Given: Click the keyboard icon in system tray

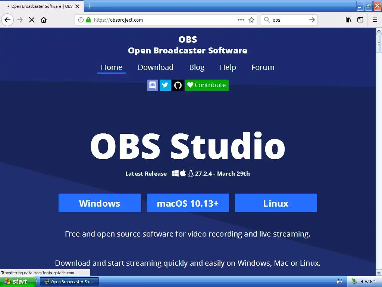Looking at the screenshot, I should (x=339, y=282).
